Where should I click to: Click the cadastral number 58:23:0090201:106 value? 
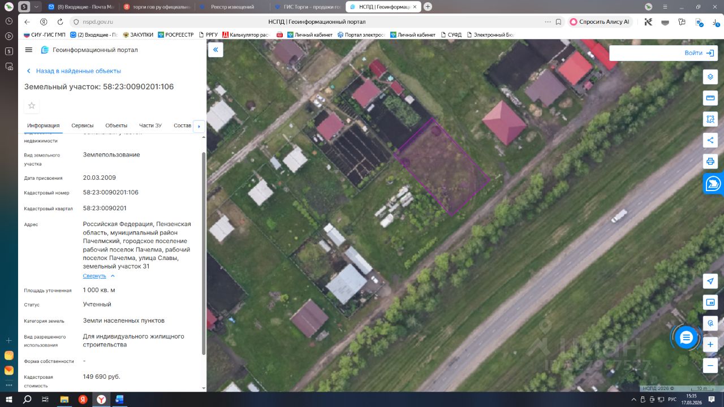point(111,192)
